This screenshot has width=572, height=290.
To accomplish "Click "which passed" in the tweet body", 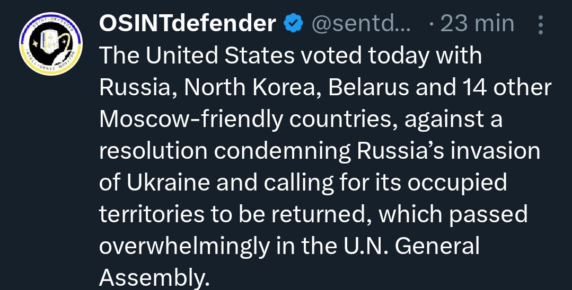I will [453, 215].
